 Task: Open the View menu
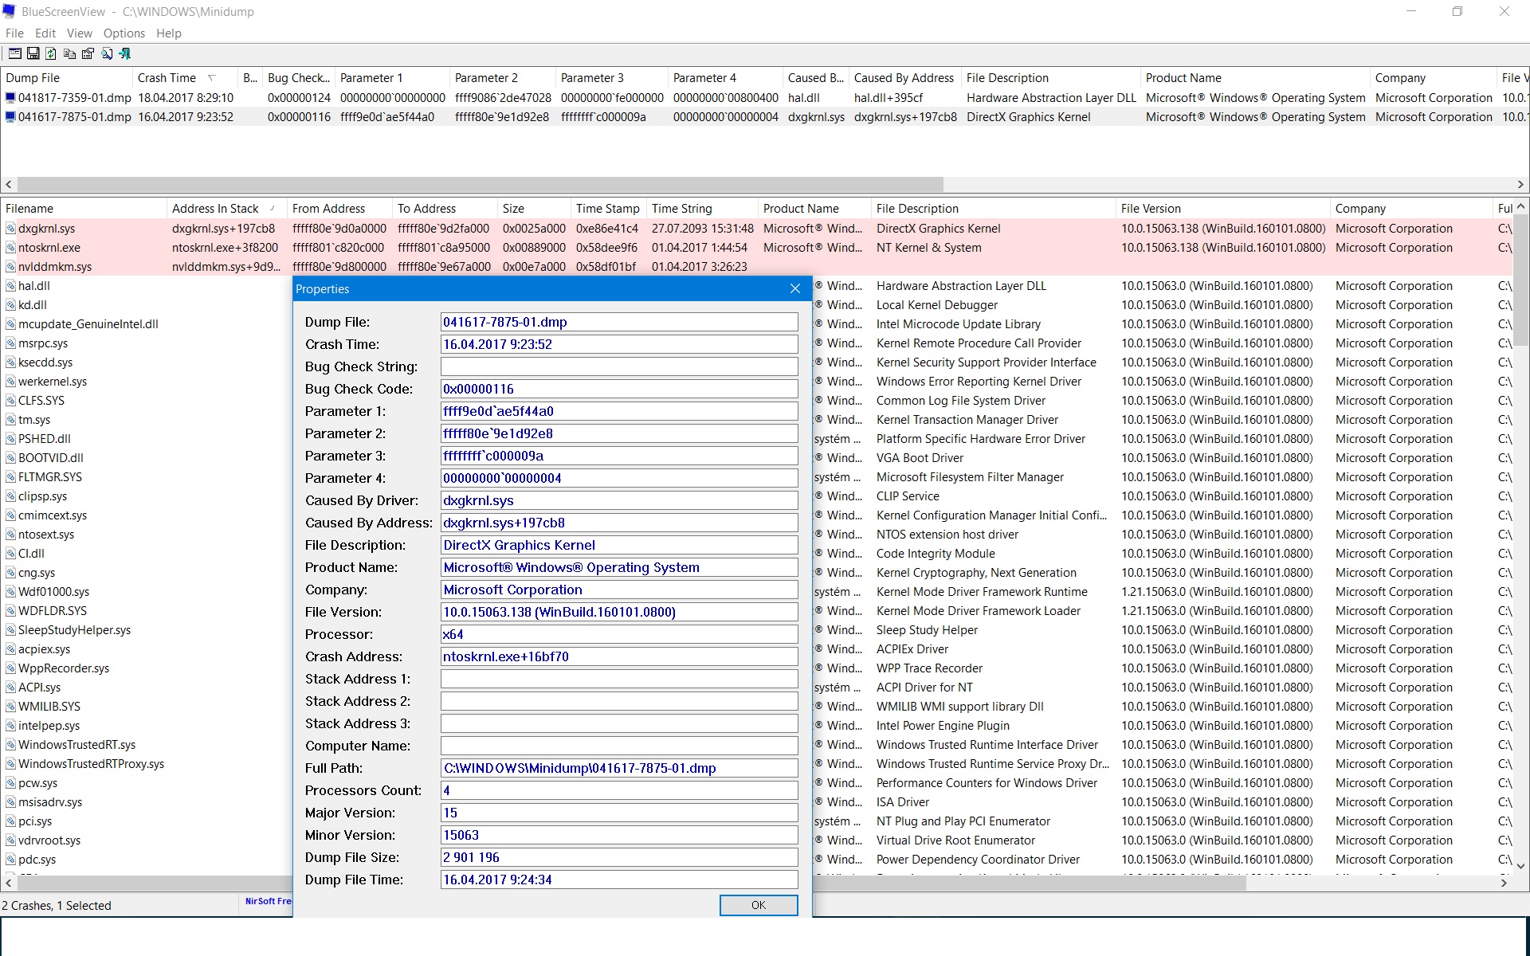tap(79, 33)
